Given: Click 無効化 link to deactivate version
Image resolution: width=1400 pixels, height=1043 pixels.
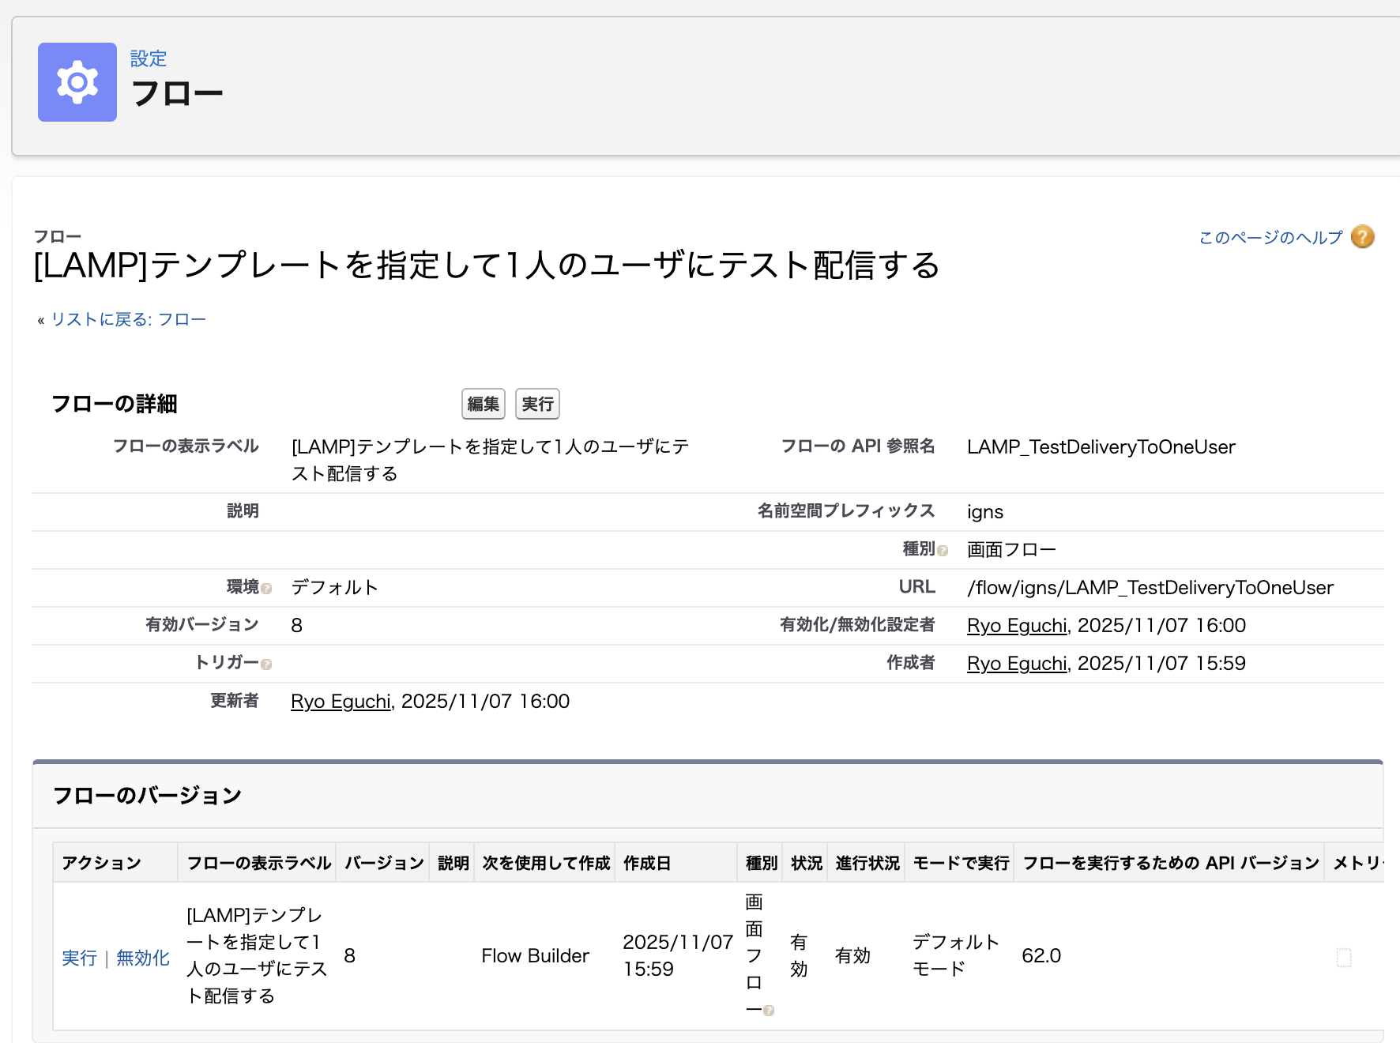Looking at the screenshot, I should (143, 958).
